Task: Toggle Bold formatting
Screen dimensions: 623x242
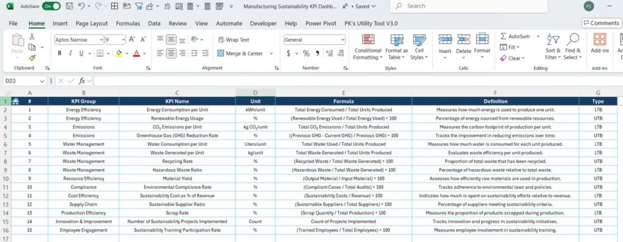Action: tap(60, 54)
